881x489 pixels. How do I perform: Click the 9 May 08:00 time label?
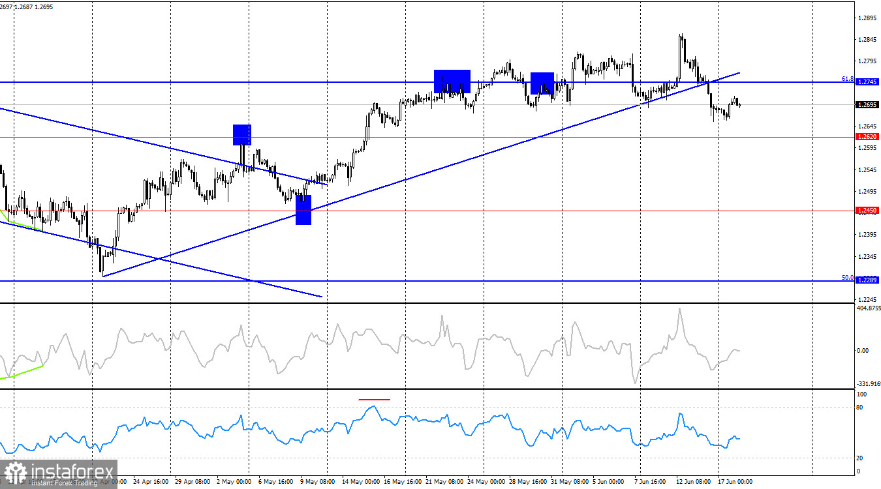tap(317, 482)
